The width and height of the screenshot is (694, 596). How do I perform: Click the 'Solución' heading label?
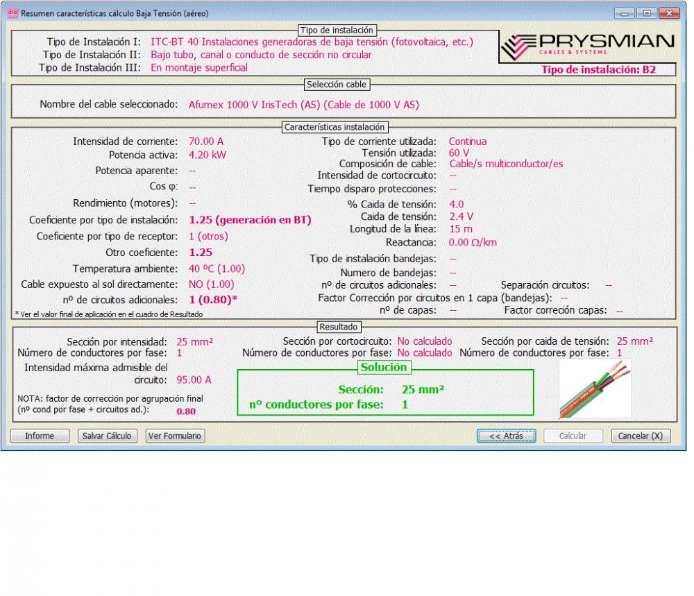point(383,367)
